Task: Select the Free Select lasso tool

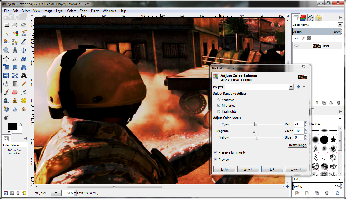Action: tap(24, 25)
